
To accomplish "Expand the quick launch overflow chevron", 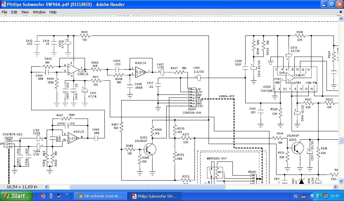I will click(x=67, y=194).
